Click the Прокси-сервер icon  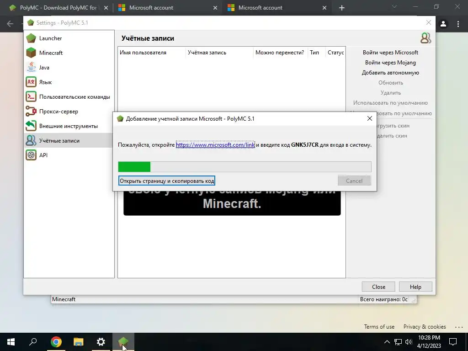(x=31, y=112)
